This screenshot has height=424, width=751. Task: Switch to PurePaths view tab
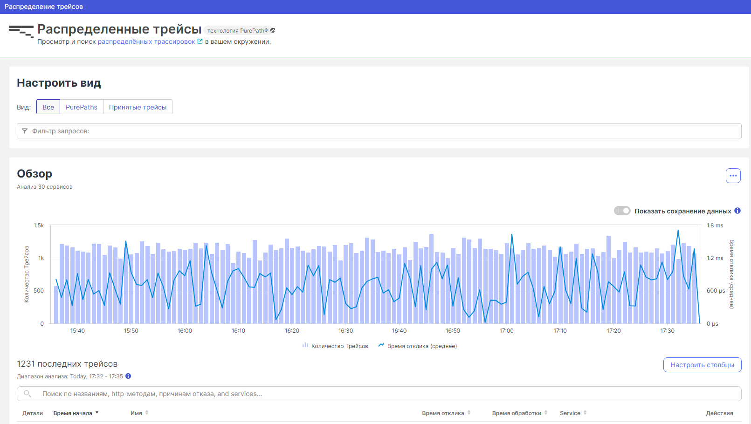click(x=82, y=107)
